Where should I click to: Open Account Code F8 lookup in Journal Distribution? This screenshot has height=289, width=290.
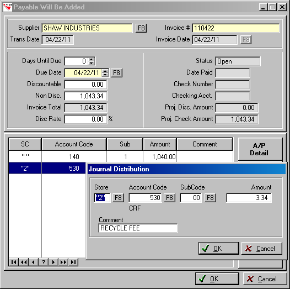(169, 198)
